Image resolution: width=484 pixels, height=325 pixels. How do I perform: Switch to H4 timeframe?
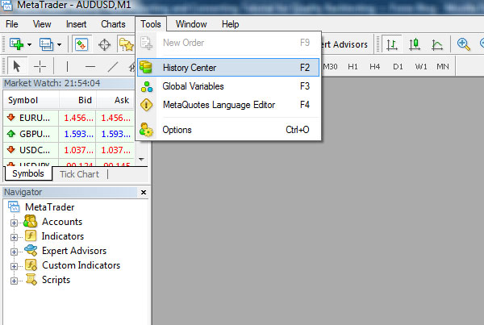pos(375,66)
